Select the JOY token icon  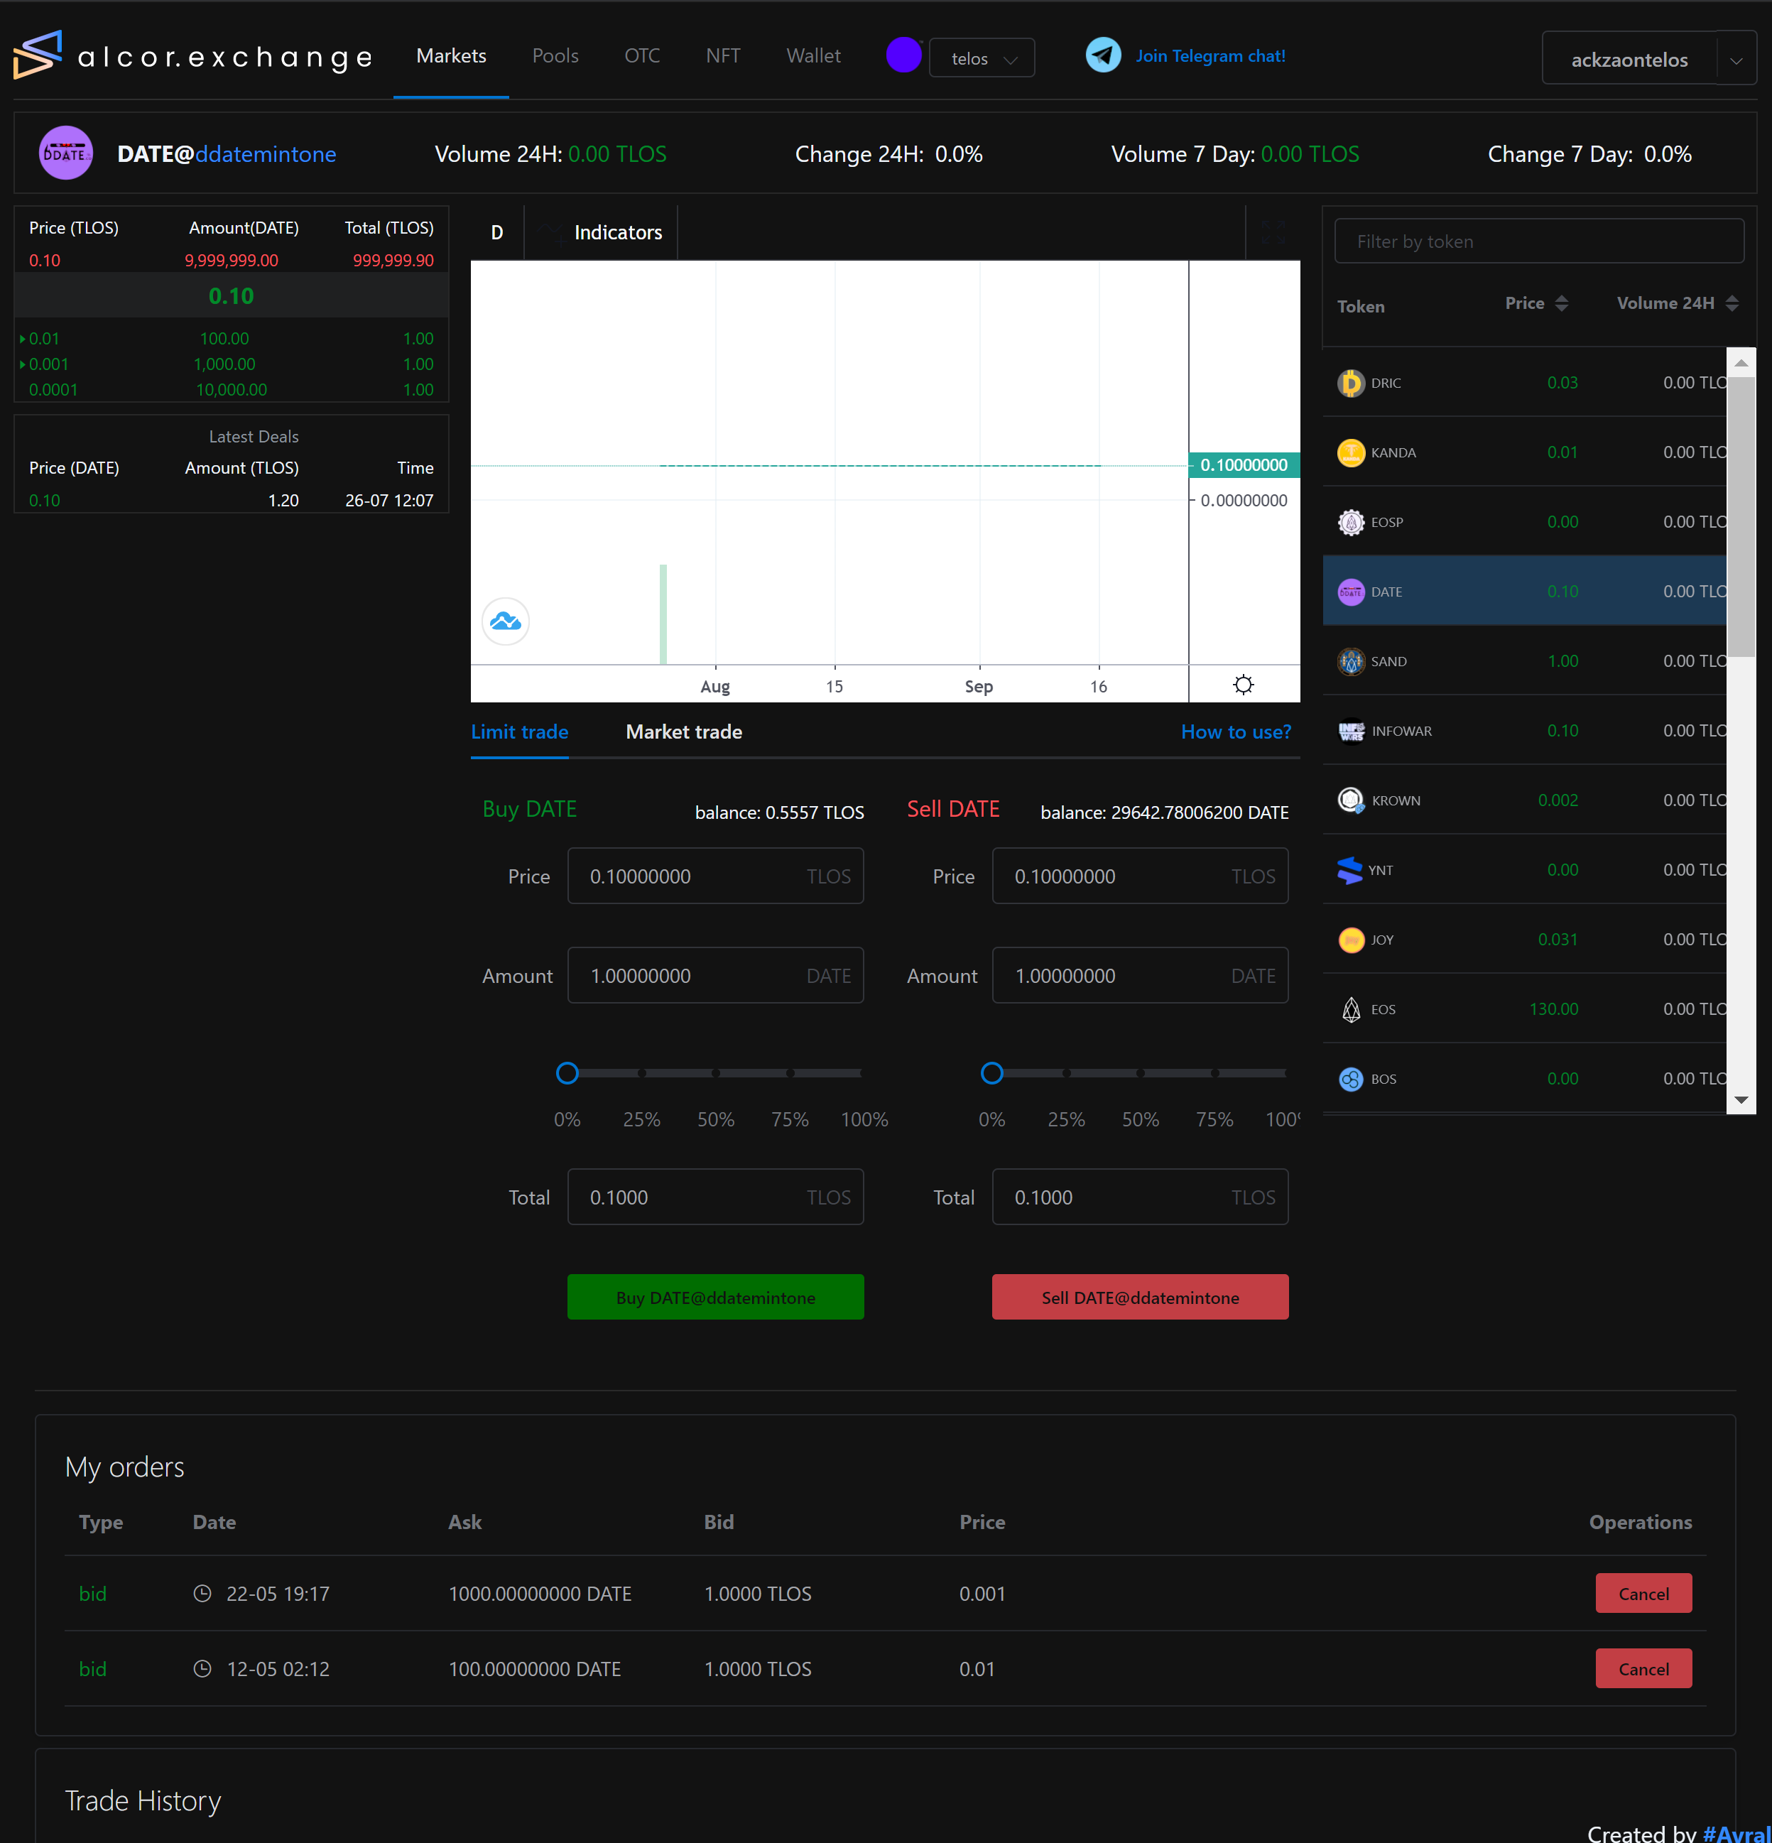1351,940
